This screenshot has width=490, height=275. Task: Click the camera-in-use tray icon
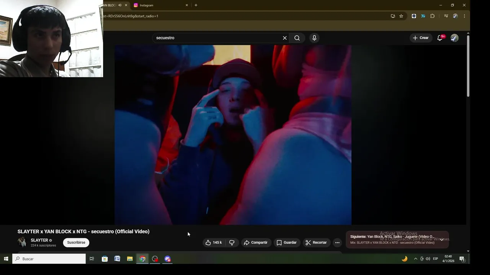click(x=422, y=259)
